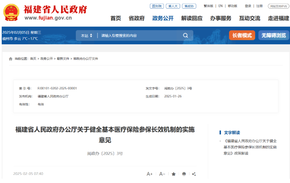Click the print icon
Image resolution: width=290 pixels, height=183 pixels.
(184, 174)
